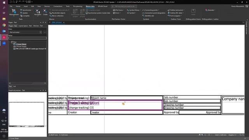The image size is (249, 140).
Task: Click the parts Complete button
Action: (x=25, y=16)
